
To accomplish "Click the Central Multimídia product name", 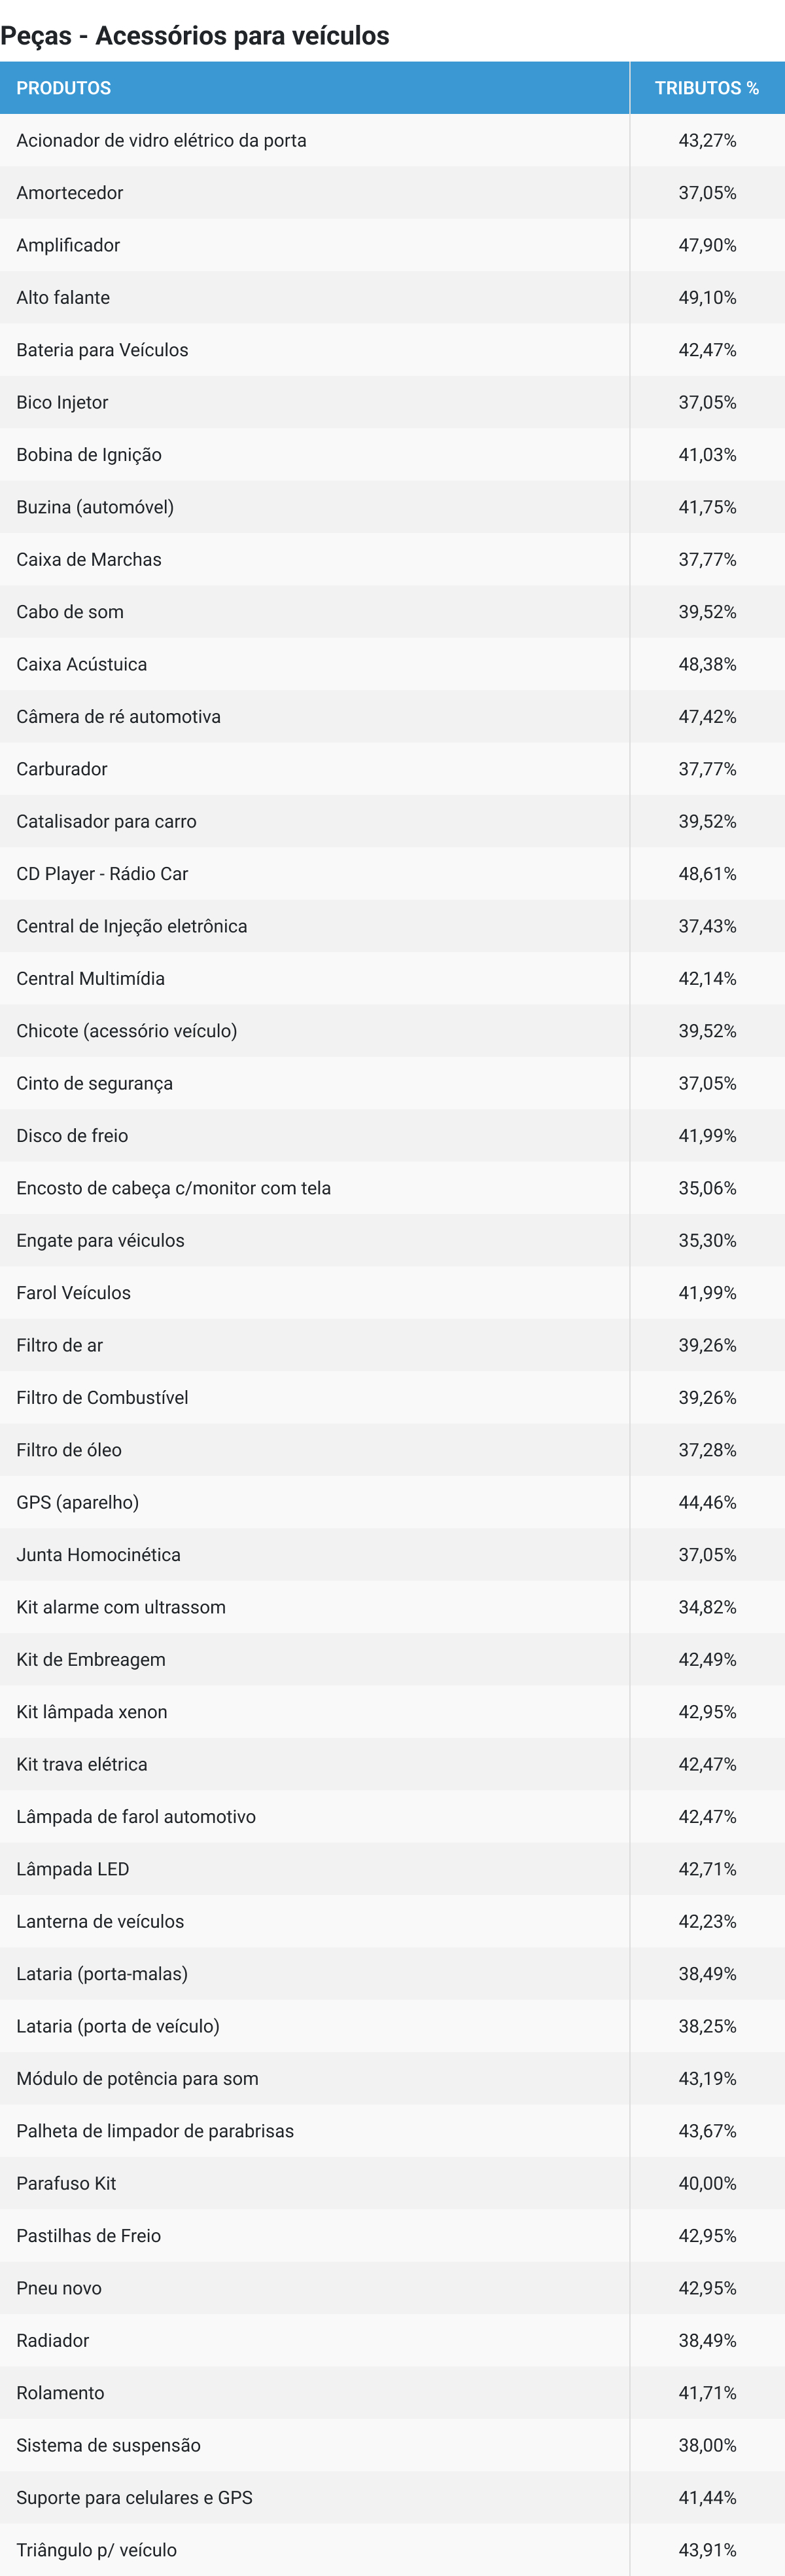I will click(91, 979).
